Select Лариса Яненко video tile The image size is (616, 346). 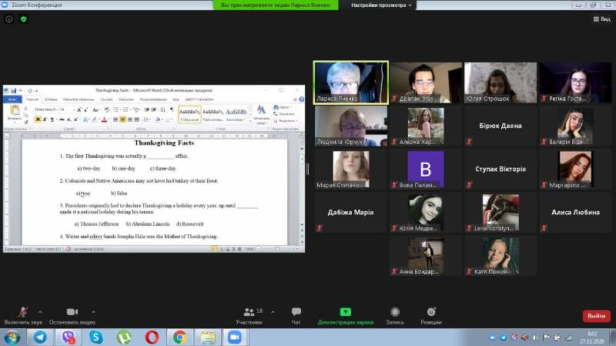(351, 82)
